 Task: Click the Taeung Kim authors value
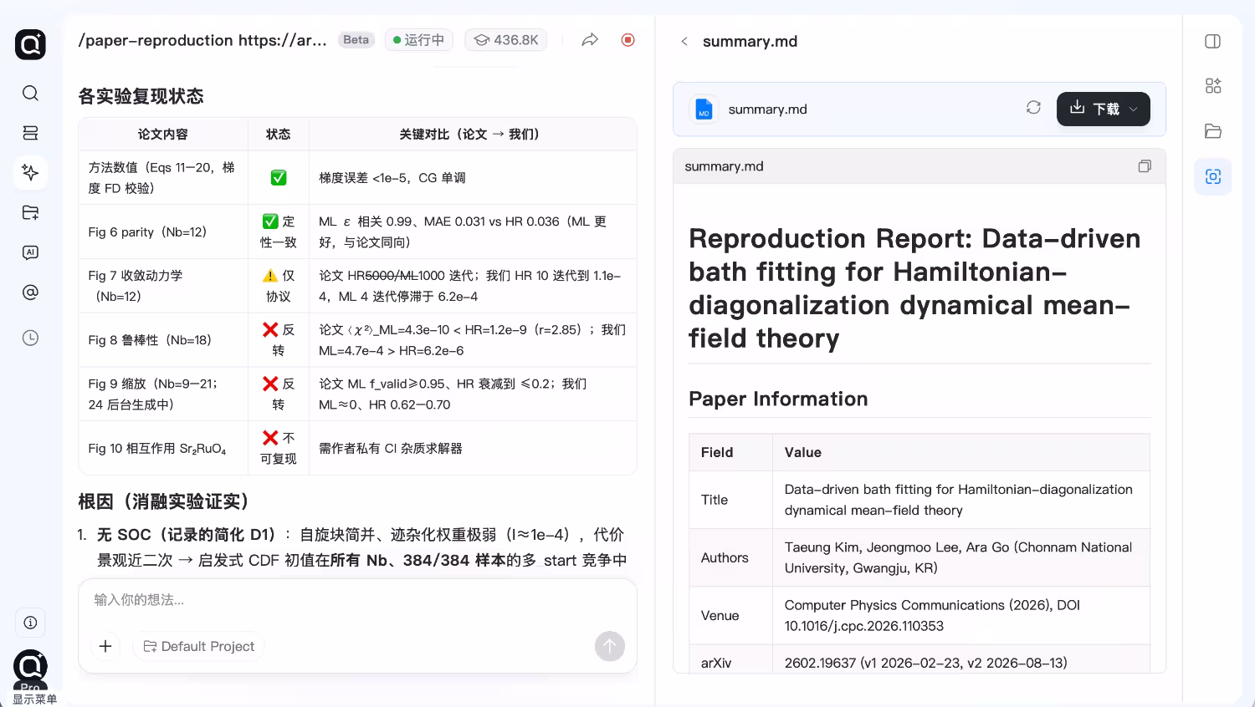(960, 557)
